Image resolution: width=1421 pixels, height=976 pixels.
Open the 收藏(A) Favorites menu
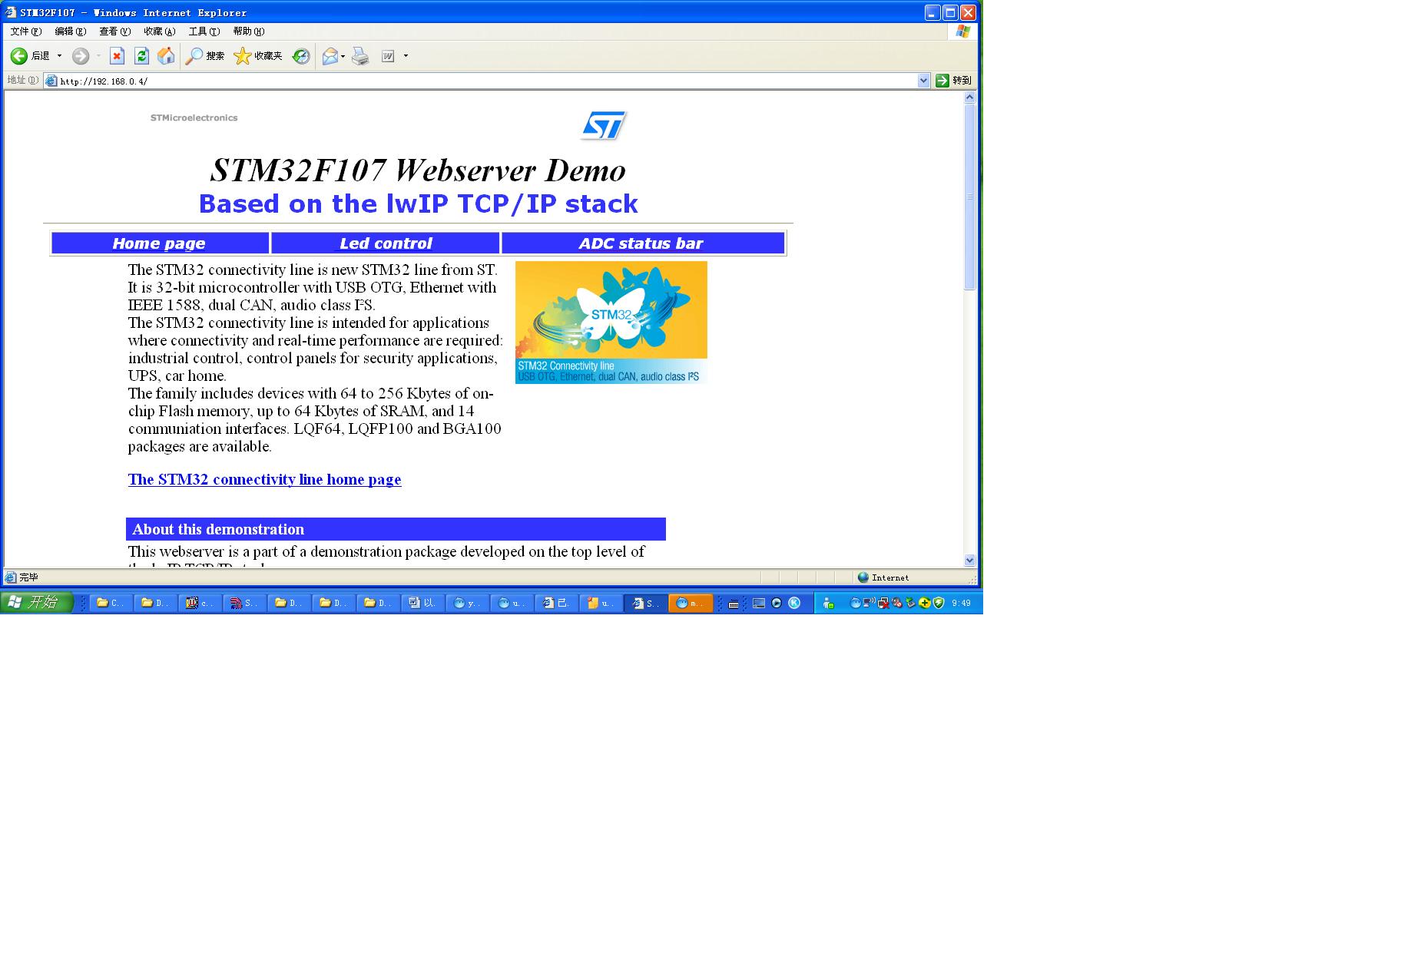160,31
